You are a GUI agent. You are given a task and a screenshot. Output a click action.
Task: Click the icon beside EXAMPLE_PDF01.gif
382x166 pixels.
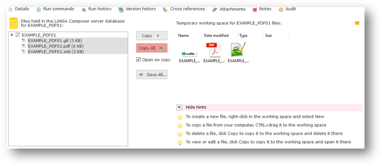(24, 41)
